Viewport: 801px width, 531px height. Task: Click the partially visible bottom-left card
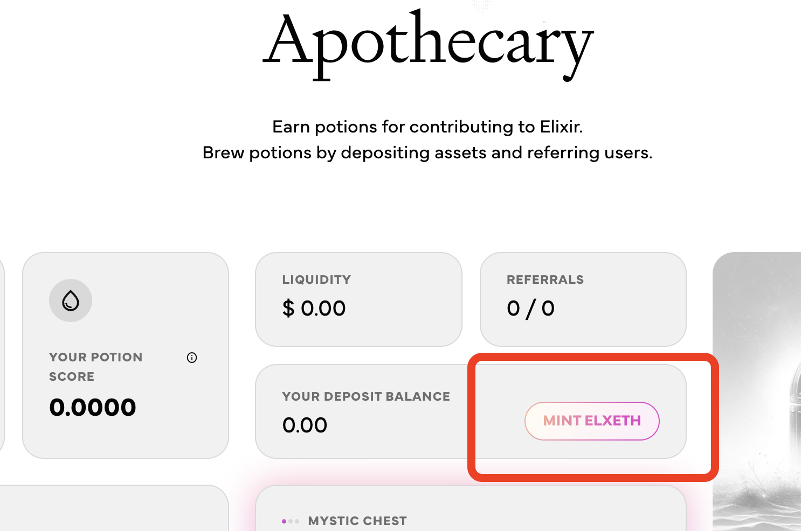point(113,509)
